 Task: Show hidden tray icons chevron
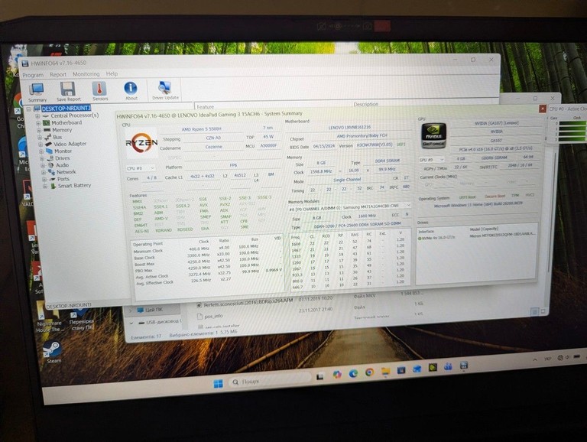click(535, 359)
